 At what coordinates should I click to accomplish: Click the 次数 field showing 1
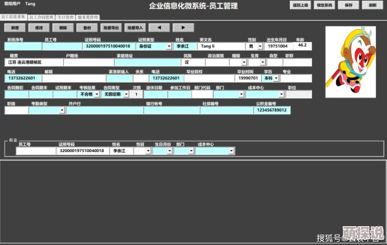click(136, 94)
